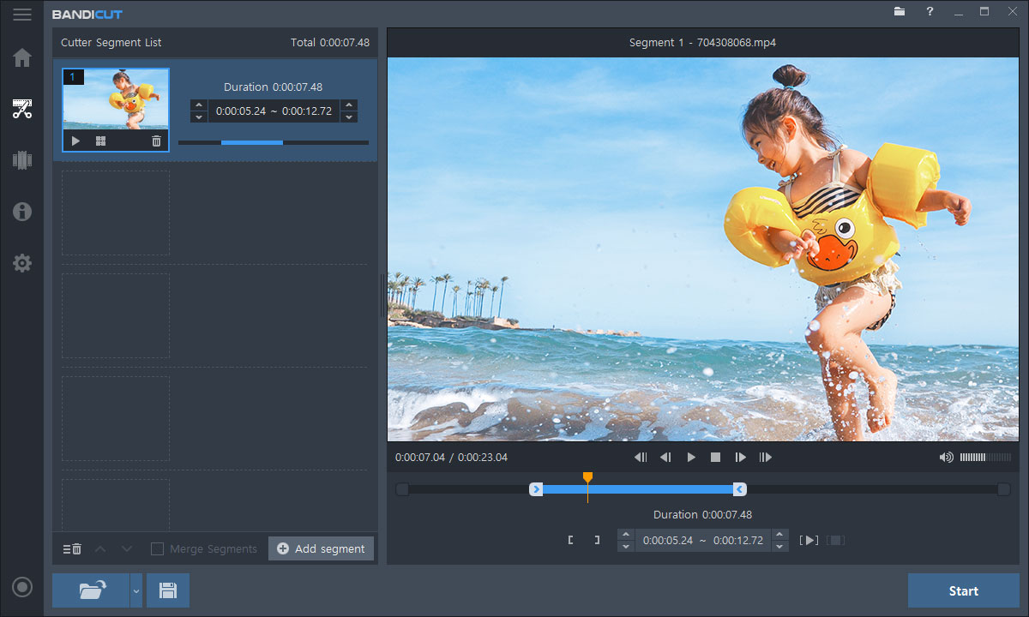The width and height of the screenshot is (1029, 617).
Task: Open a video file with the folder button
Action: [x=90, y=590]
